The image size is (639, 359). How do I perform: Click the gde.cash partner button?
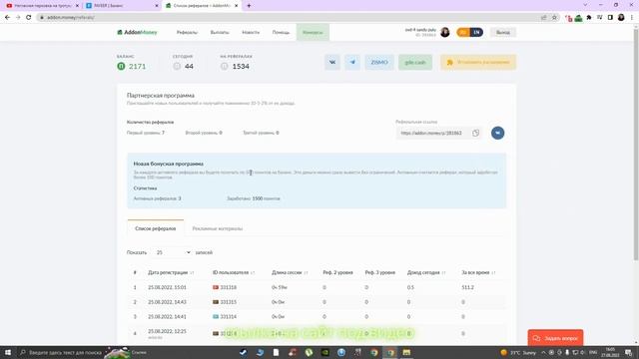(x=415, y=62)
